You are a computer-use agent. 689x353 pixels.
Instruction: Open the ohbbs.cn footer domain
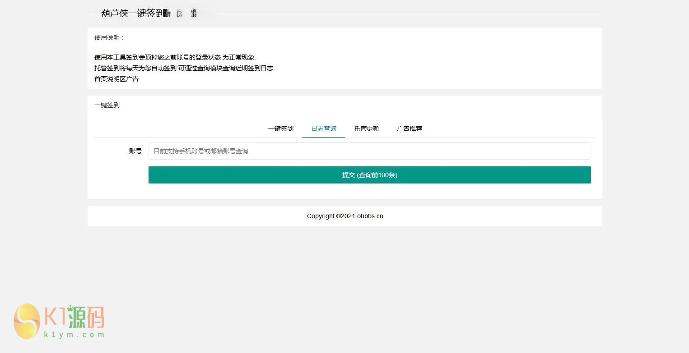pos(370,216)
